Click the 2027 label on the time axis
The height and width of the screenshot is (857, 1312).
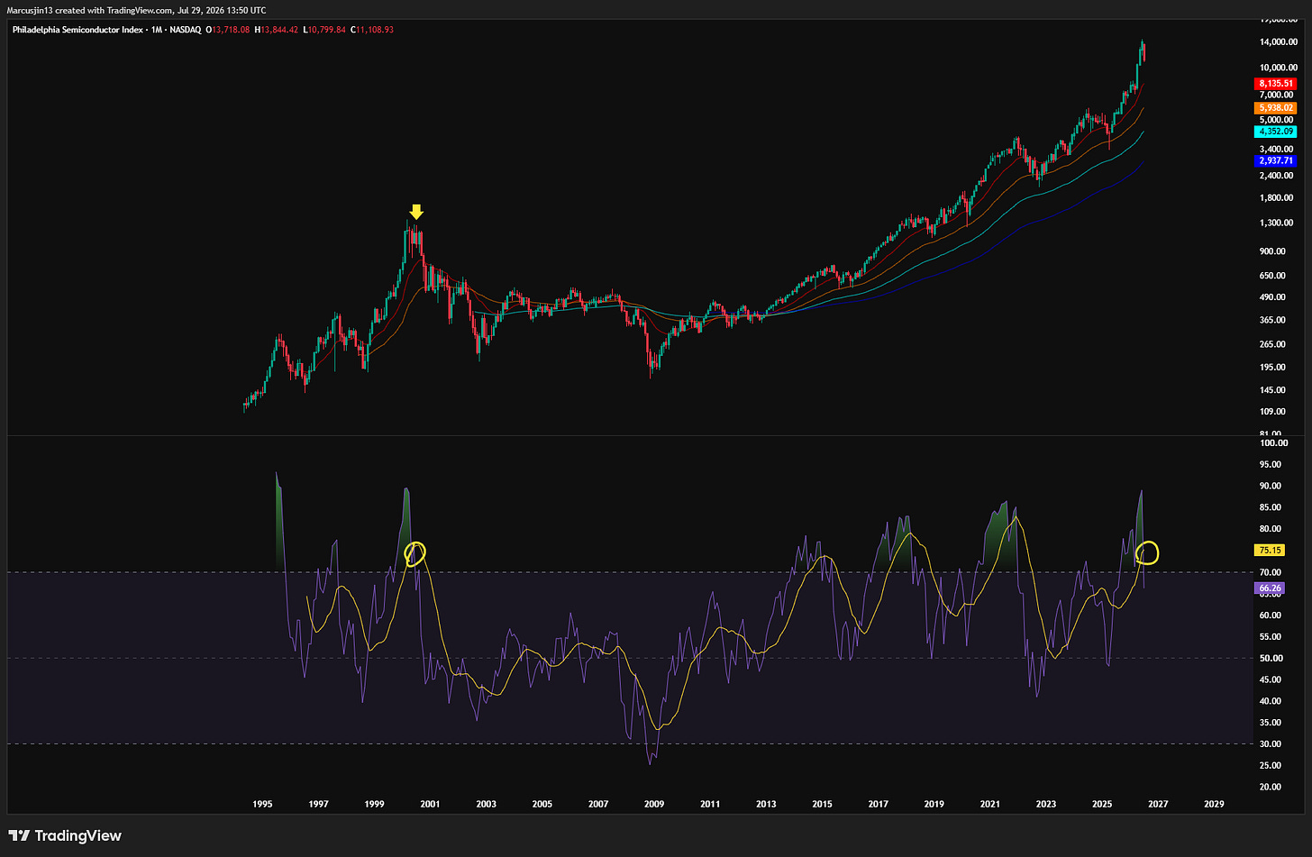click(1158, 804)
